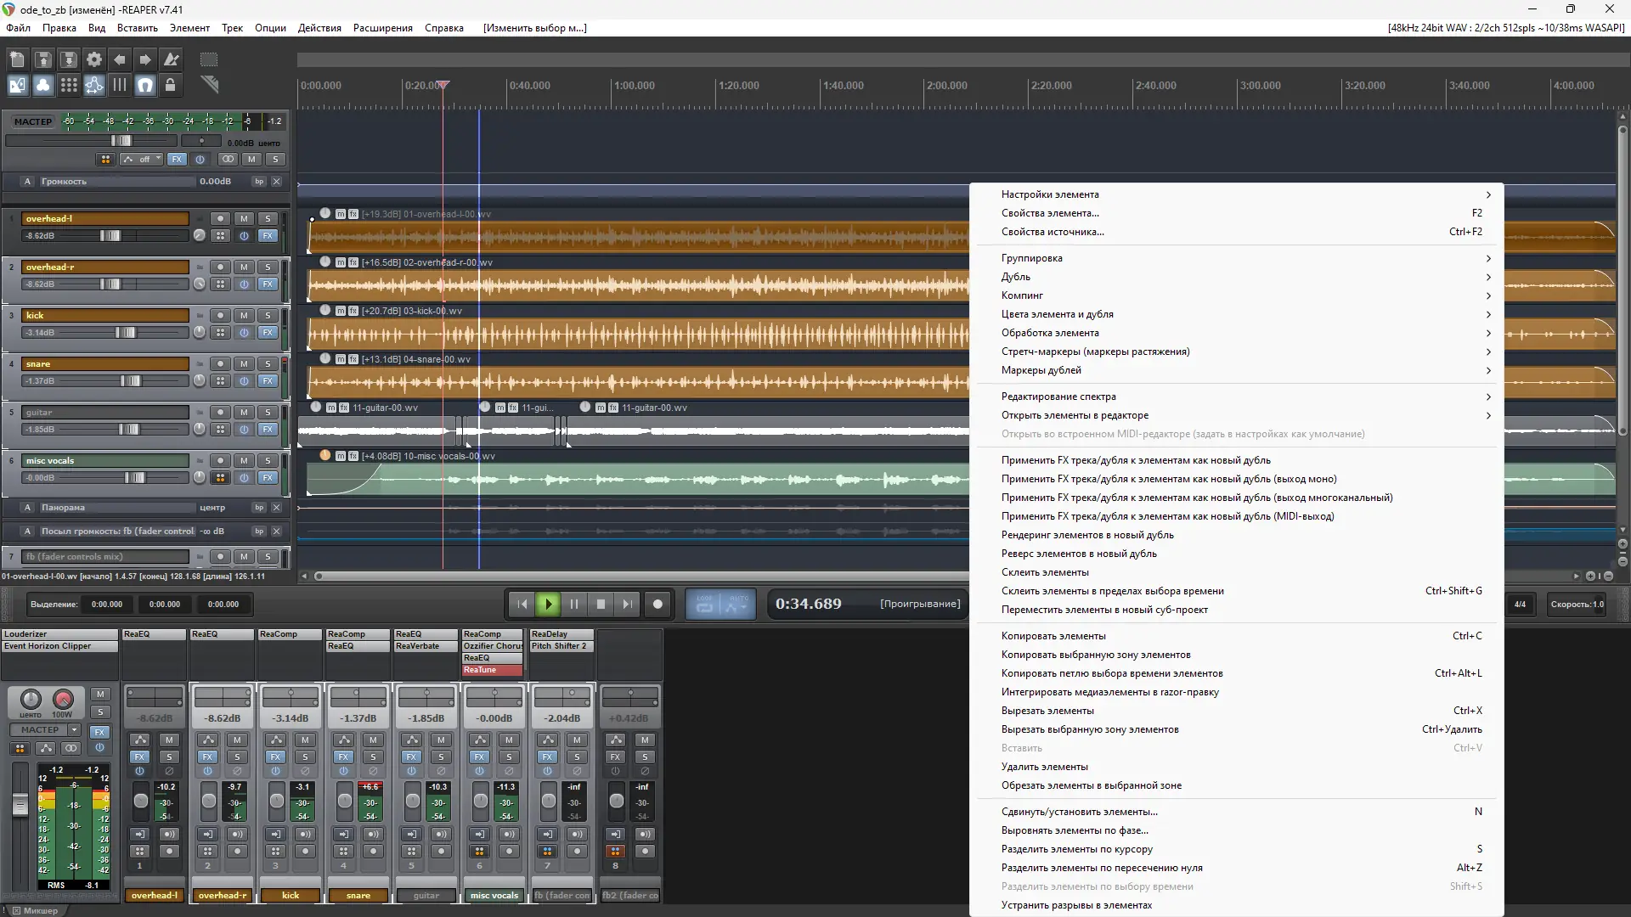Toggle the master track mono/stereo button
Image resolution: width=1631 pixels, height=917 pixels.
(228, 159)
